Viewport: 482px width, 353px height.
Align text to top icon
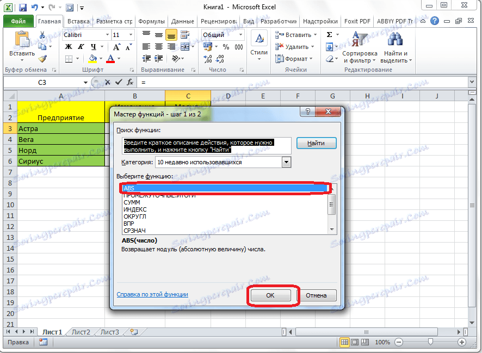tap(146, 35)
